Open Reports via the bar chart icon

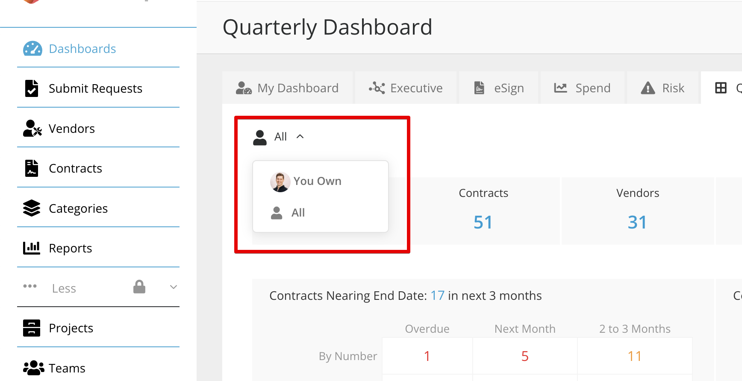(32, 248)
